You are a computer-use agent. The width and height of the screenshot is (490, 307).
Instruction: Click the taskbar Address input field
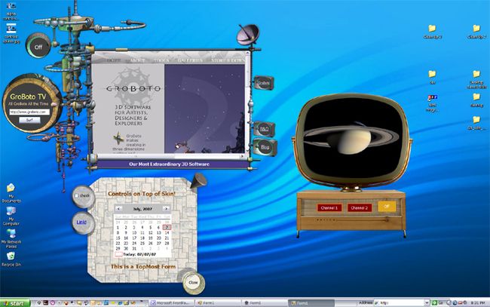399,303
